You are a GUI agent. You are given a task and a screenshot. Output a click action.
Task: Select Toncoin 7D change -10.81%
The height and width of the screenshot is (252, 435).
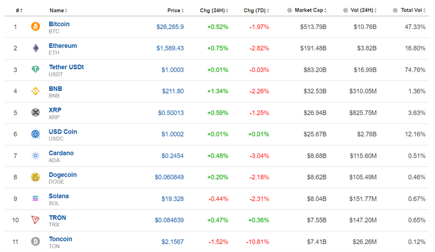tap(258, 242)
